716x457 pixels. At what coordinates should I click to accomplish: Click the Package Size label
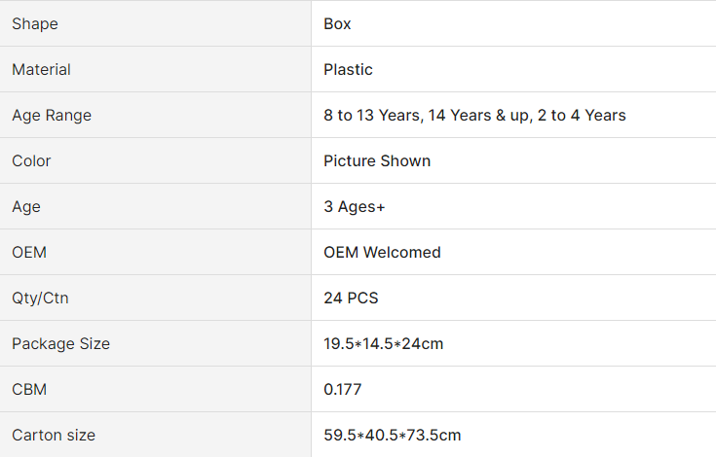click(x=60, y=343)
